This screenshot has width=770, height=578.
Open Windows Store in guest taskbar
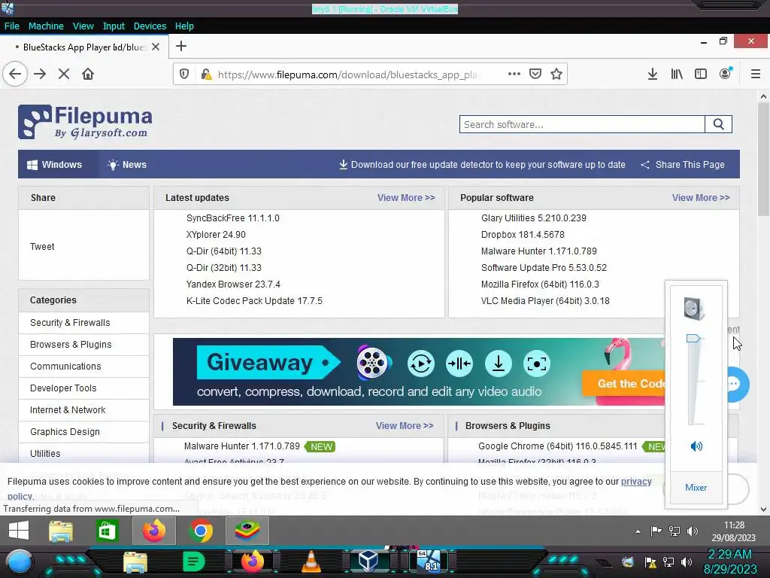point(107,531)
